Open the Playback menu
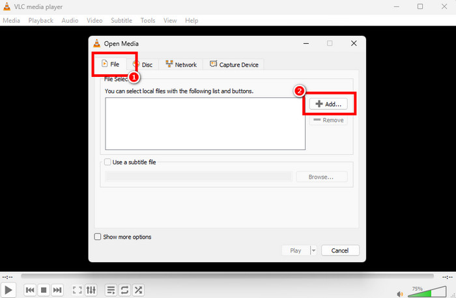 click(40, 20)
